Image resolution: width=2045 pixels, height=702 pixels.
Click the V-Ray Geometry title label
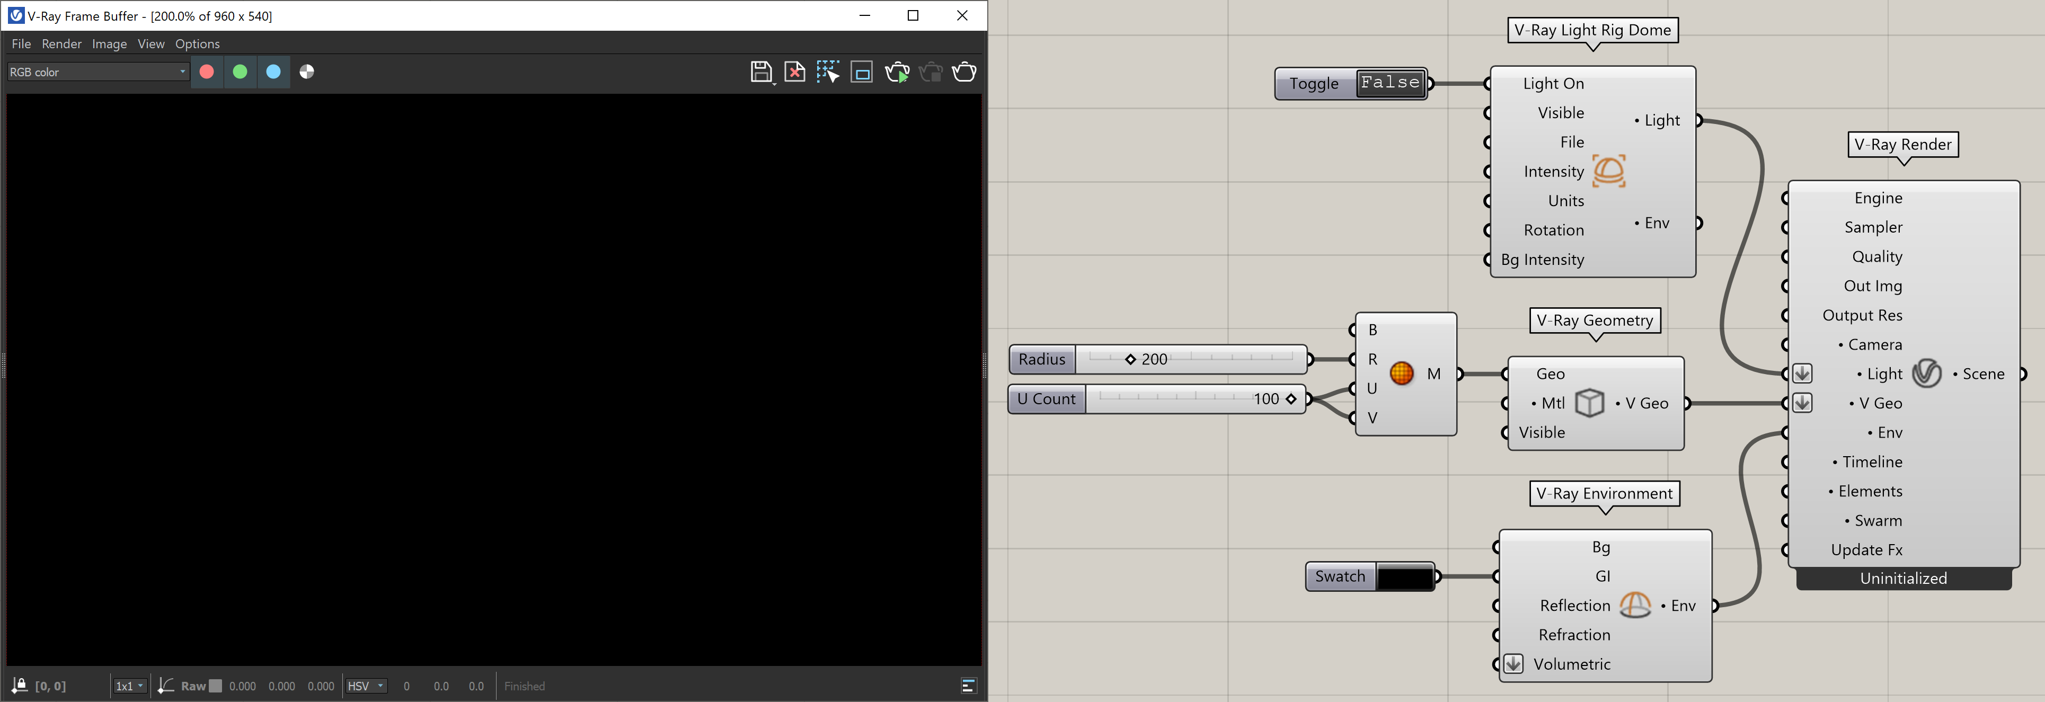1595,320
